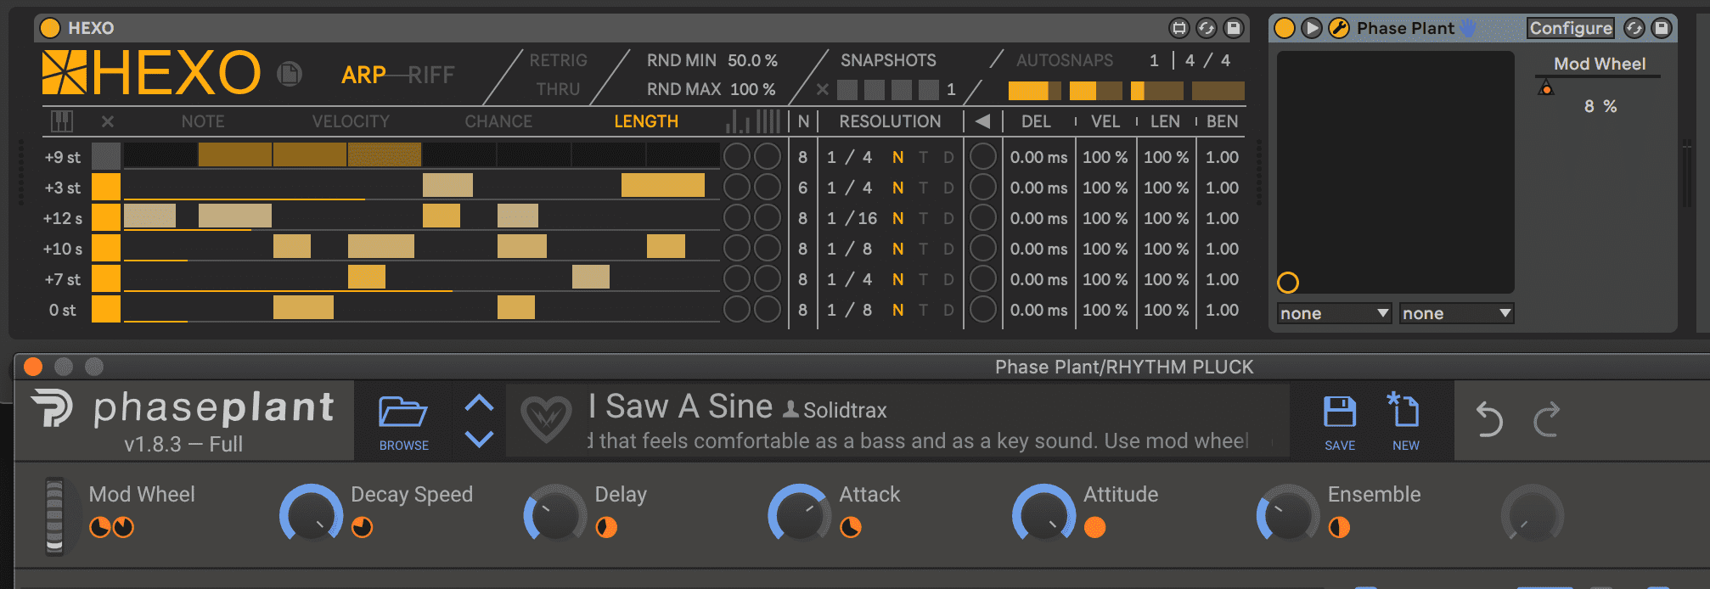The width and height of the screenshot is (1710, 589).
Task: Undo the last Phase Plant action
Action: pyautogui.click(x=1489, y=419)
